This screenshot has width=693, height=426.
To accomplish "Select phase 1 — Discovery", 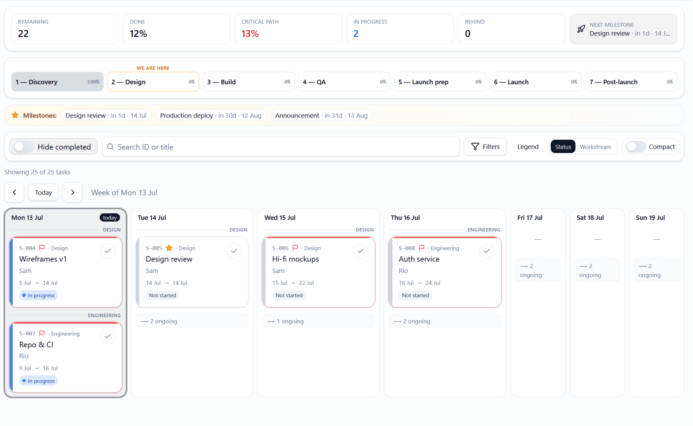I will click(57, 82).
